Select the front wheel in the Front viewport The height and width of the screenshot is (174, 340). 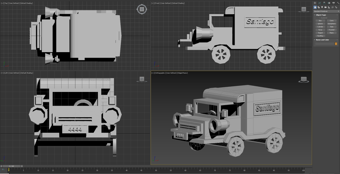point(221,54)
